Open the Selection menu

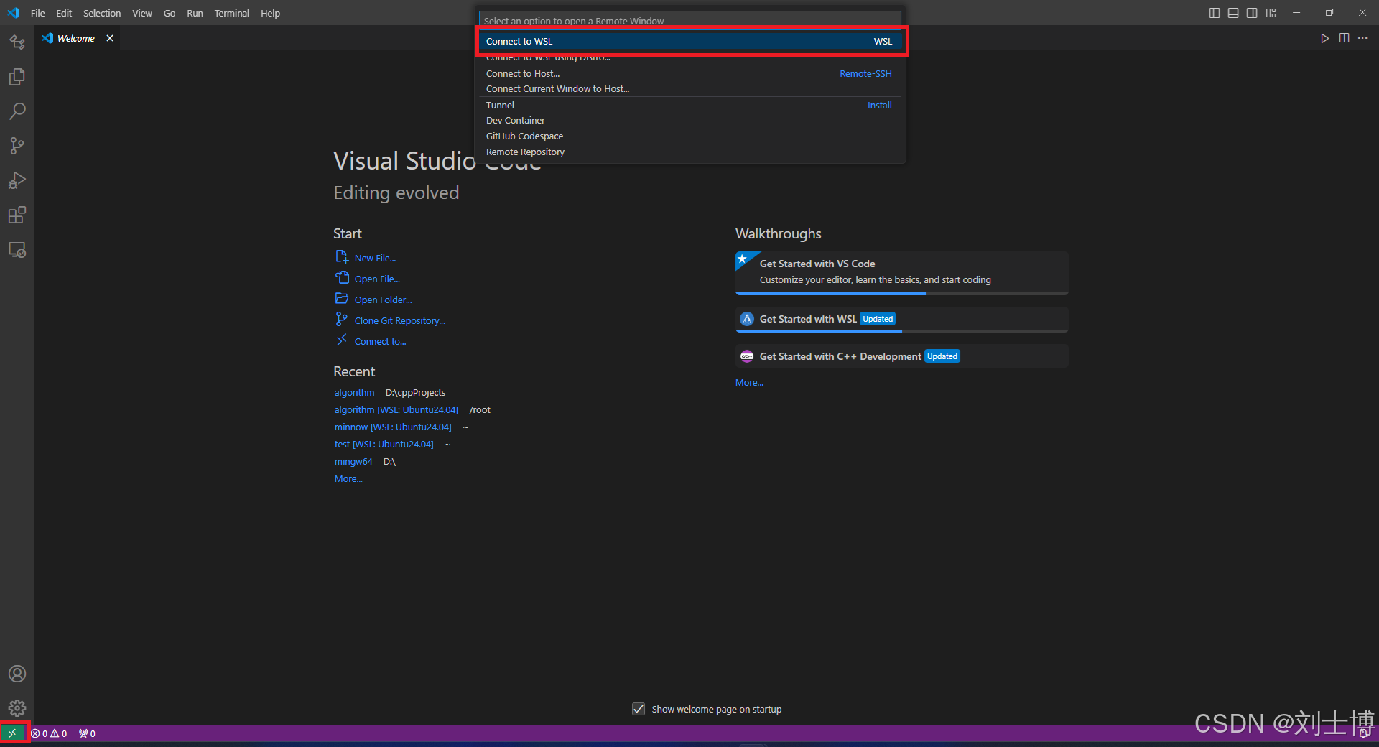pyautogui.click(x=102, y=13)
